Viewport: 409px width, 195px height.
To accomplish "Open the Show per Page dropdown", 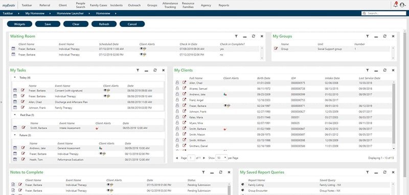I will point(221,158).
